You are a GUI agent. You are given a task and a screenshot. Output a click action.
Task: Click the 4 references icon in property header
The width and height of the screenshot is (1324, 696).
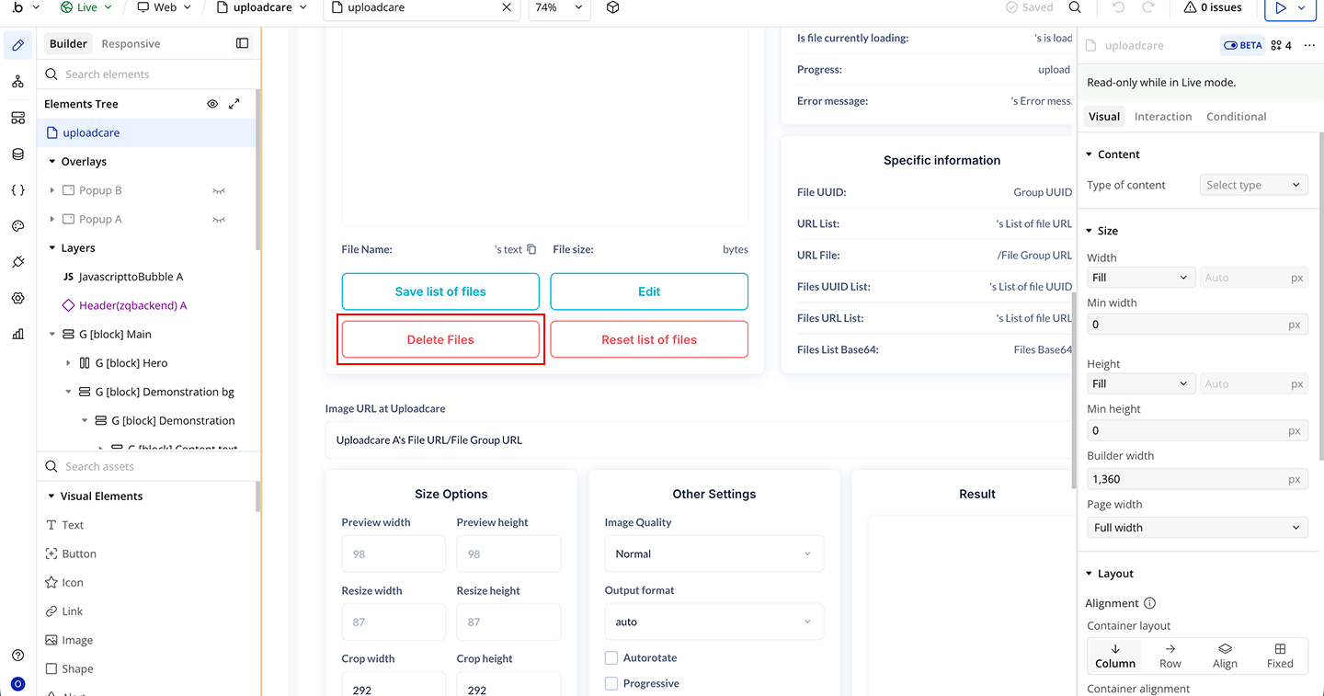(1281, 45)
